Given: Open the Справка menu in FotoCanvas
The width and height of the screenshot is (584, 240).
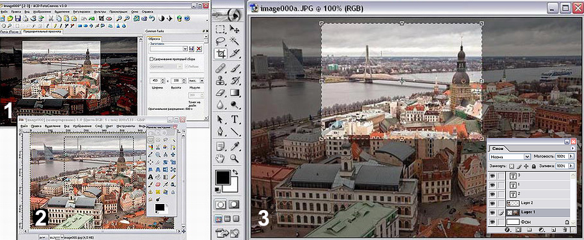Looking at the screenshot, I should pos(148,12).
